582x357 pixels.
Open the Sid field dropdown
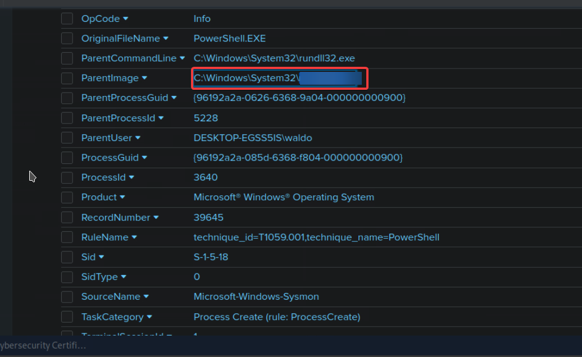point(101,257)
